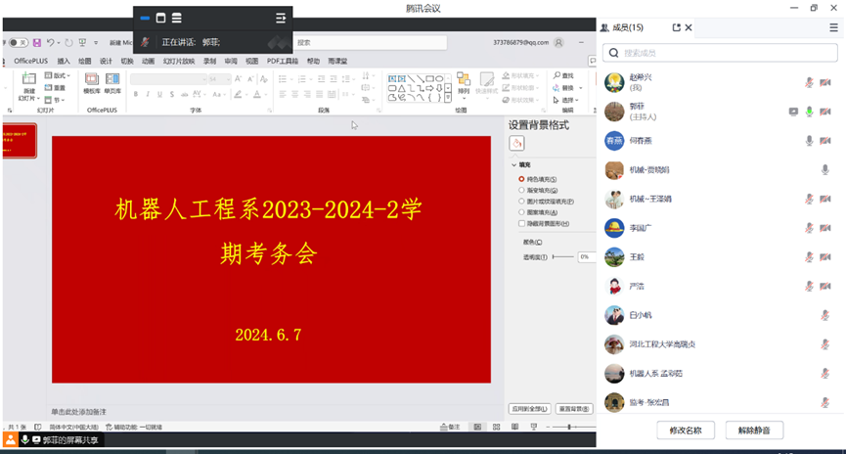Viewport: 846px width, 454px height.
Task: Click the fill paint bucket icon in format pane
Action: (x=516, y=144)
